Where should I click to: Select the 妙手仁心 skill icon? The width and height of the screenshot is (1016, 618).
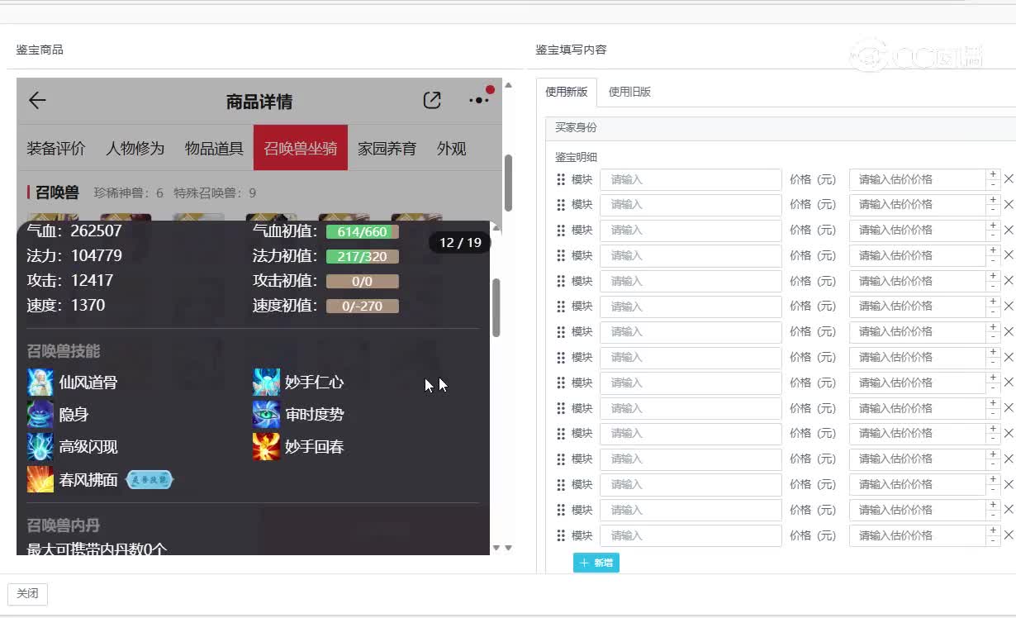(x=266, y=383)
